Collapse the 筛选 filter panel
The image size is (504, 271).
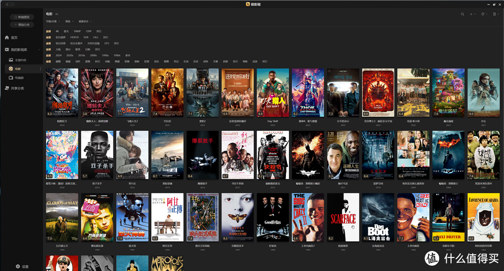(69, 21)
